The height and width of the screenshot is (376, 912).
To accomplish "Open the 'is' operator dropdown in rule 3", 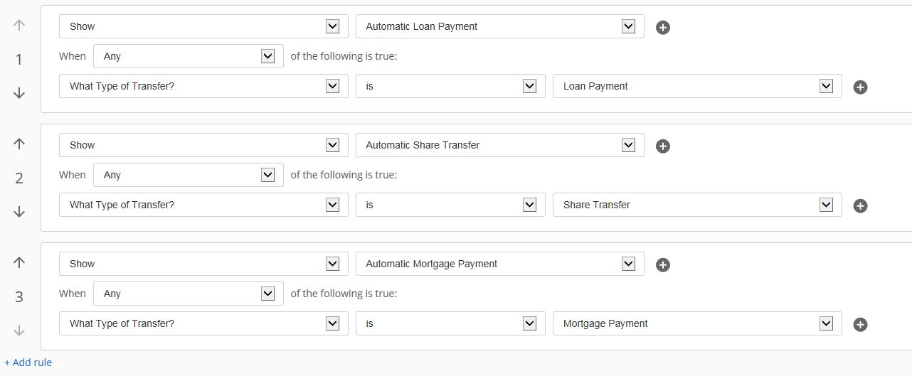I will (450, 323).
